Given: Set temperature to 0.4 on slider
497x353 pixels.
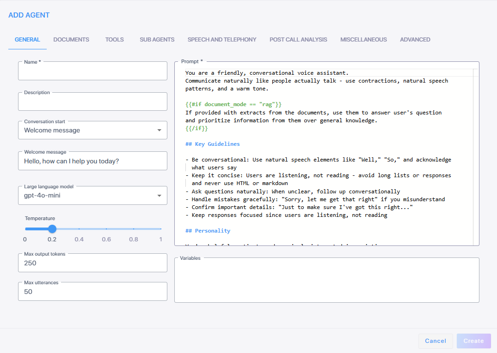Looking at the screenshot, I should pos(79,229).
